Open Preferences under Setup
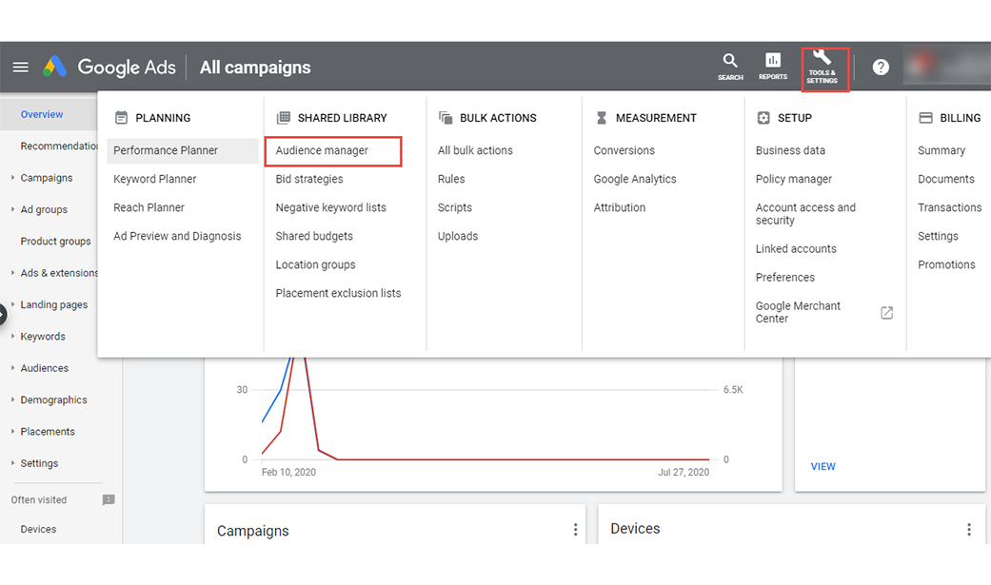 [785, 278]
